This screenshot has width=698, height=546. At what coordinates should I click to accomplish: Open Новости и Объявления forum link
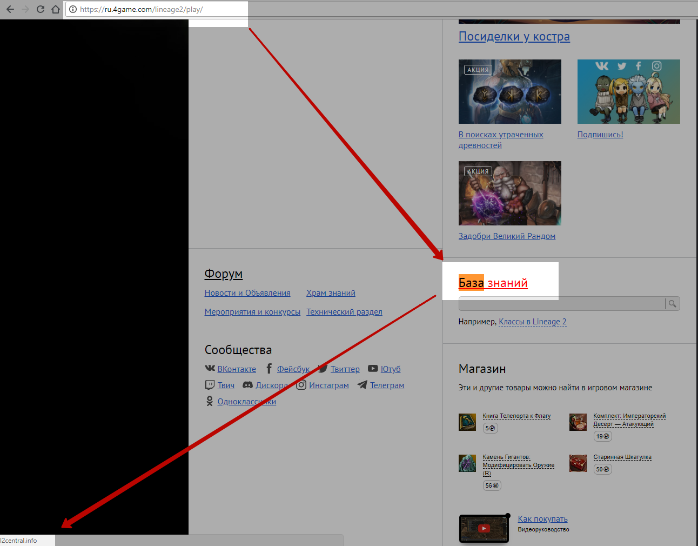click(x=247, y=293)
